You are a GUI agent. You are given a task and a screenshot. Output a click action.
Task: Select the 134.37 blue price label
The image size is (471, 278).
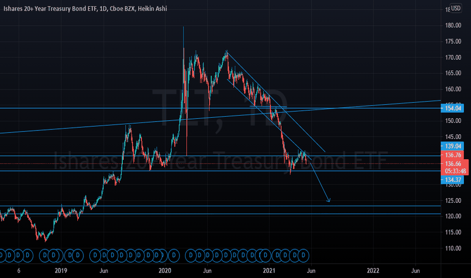pos(452,180)
